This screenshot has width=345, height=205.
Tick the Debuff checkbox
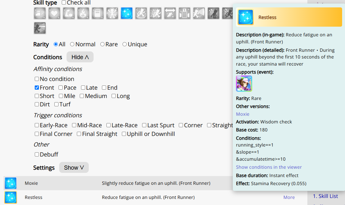click(37, 155)
